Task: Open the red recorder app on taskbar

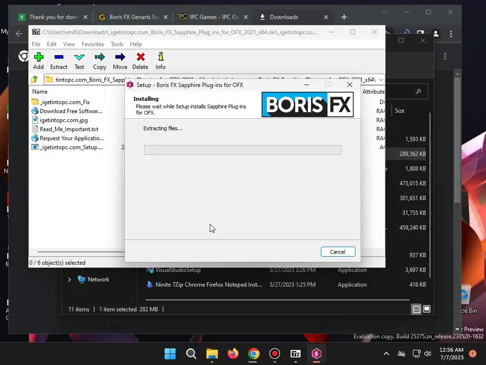Action: point(275,354)
